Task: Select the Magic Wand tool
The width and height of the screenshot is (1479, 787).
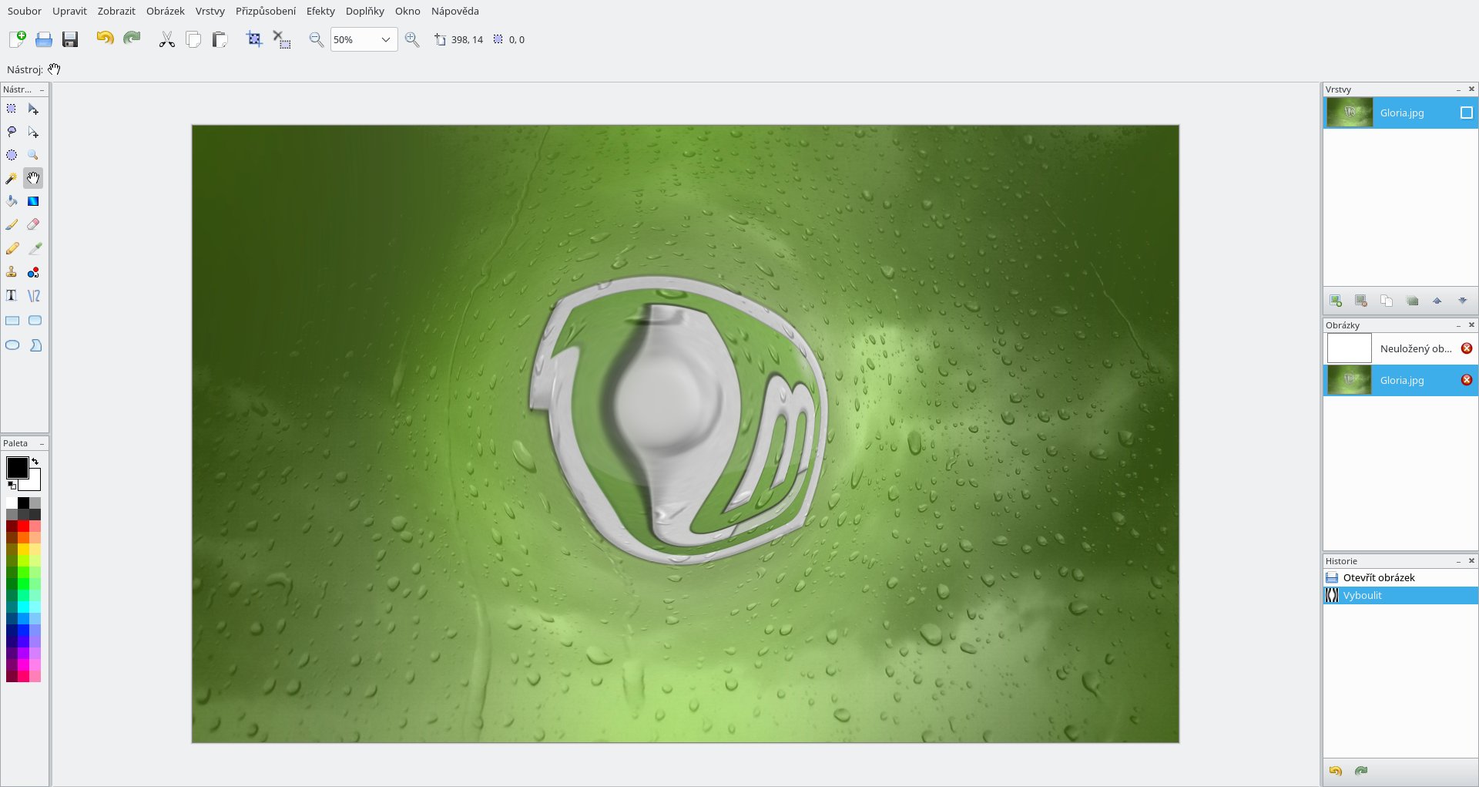Action: point(12,179)
